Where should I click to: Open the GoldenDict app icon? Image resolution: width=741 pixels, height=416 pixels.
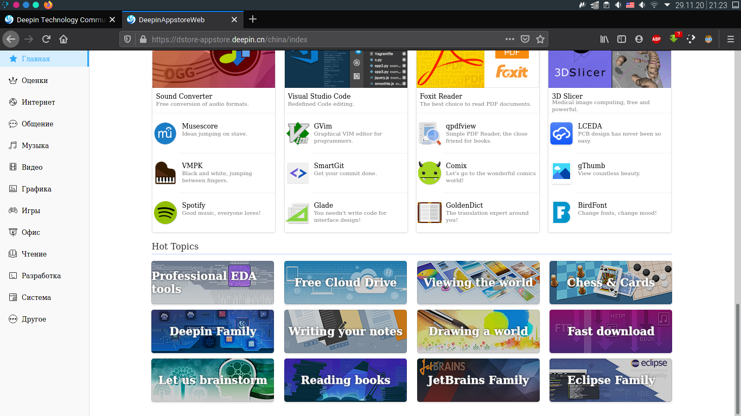[430, 213]
